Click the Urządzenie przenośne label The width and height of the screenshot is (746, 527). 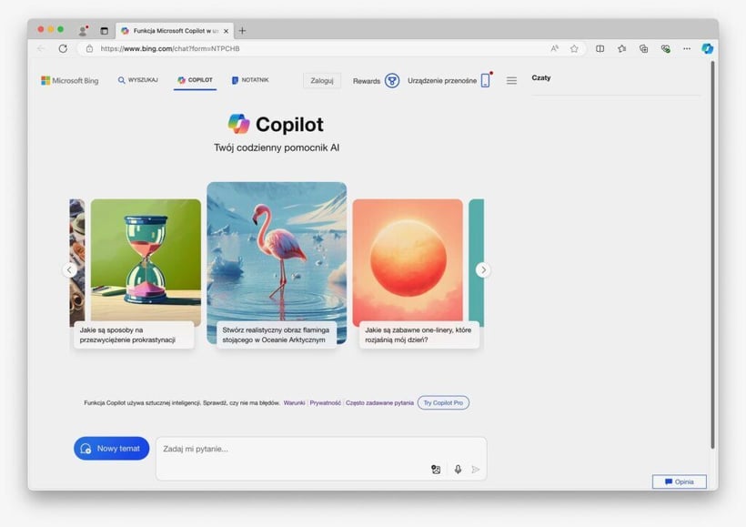(x=442, y=81)
